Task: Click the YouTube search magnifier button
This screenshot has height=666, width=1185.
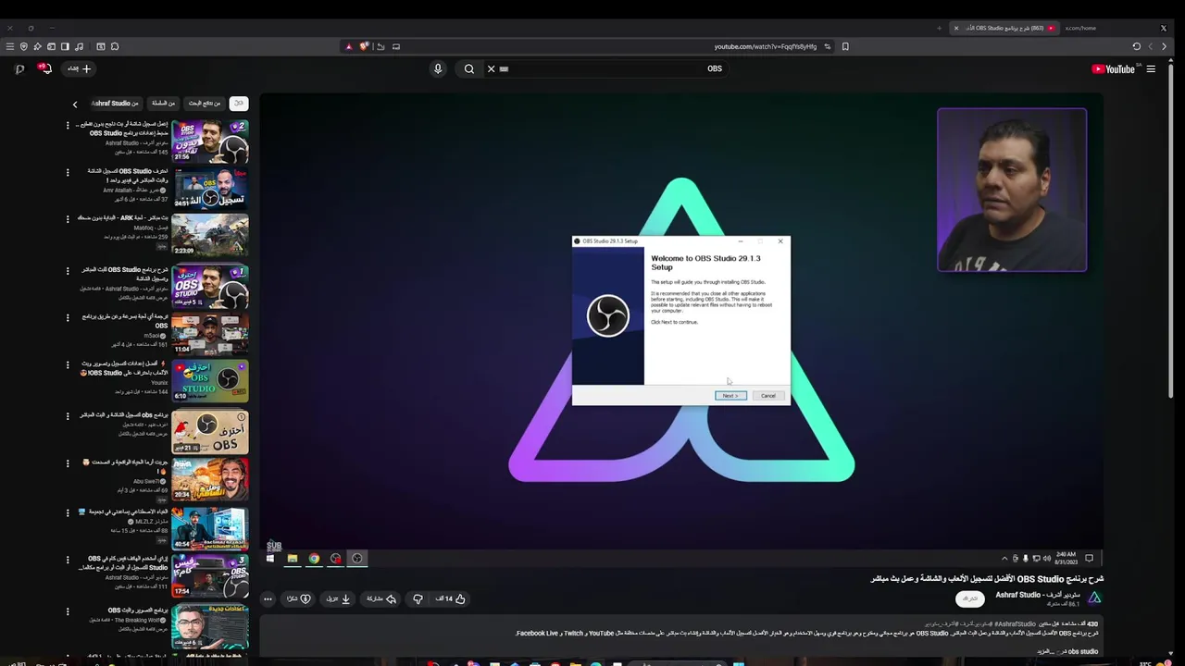Action: (469, 68)
